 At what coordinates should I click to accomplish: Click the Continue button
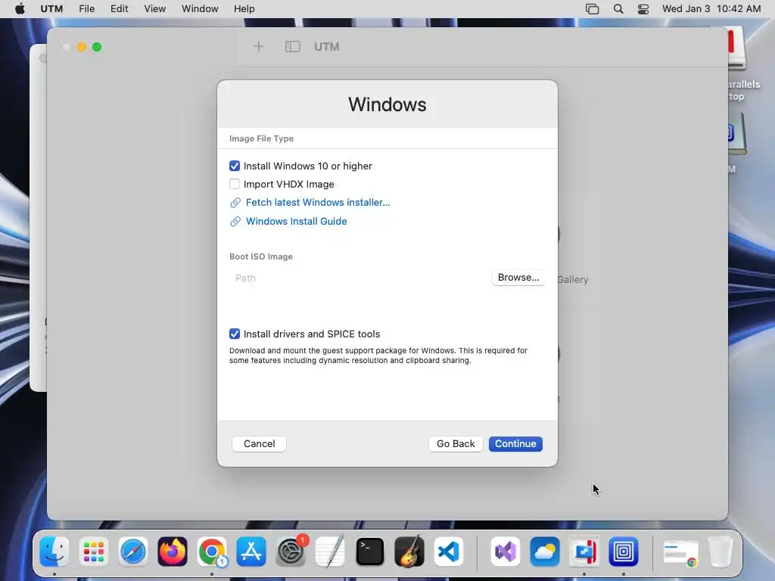tap(515, 443)
